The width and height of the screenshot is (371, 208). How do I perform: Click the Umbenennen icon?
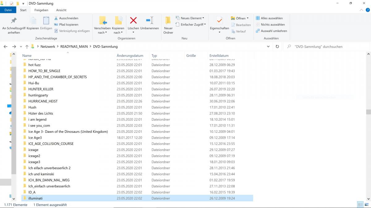[150, 21]
